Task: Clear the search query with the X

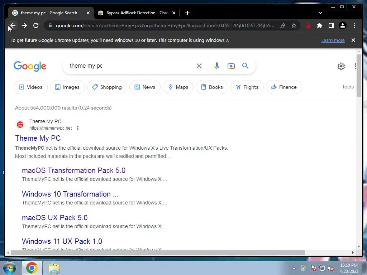Action: pos(199,66)
